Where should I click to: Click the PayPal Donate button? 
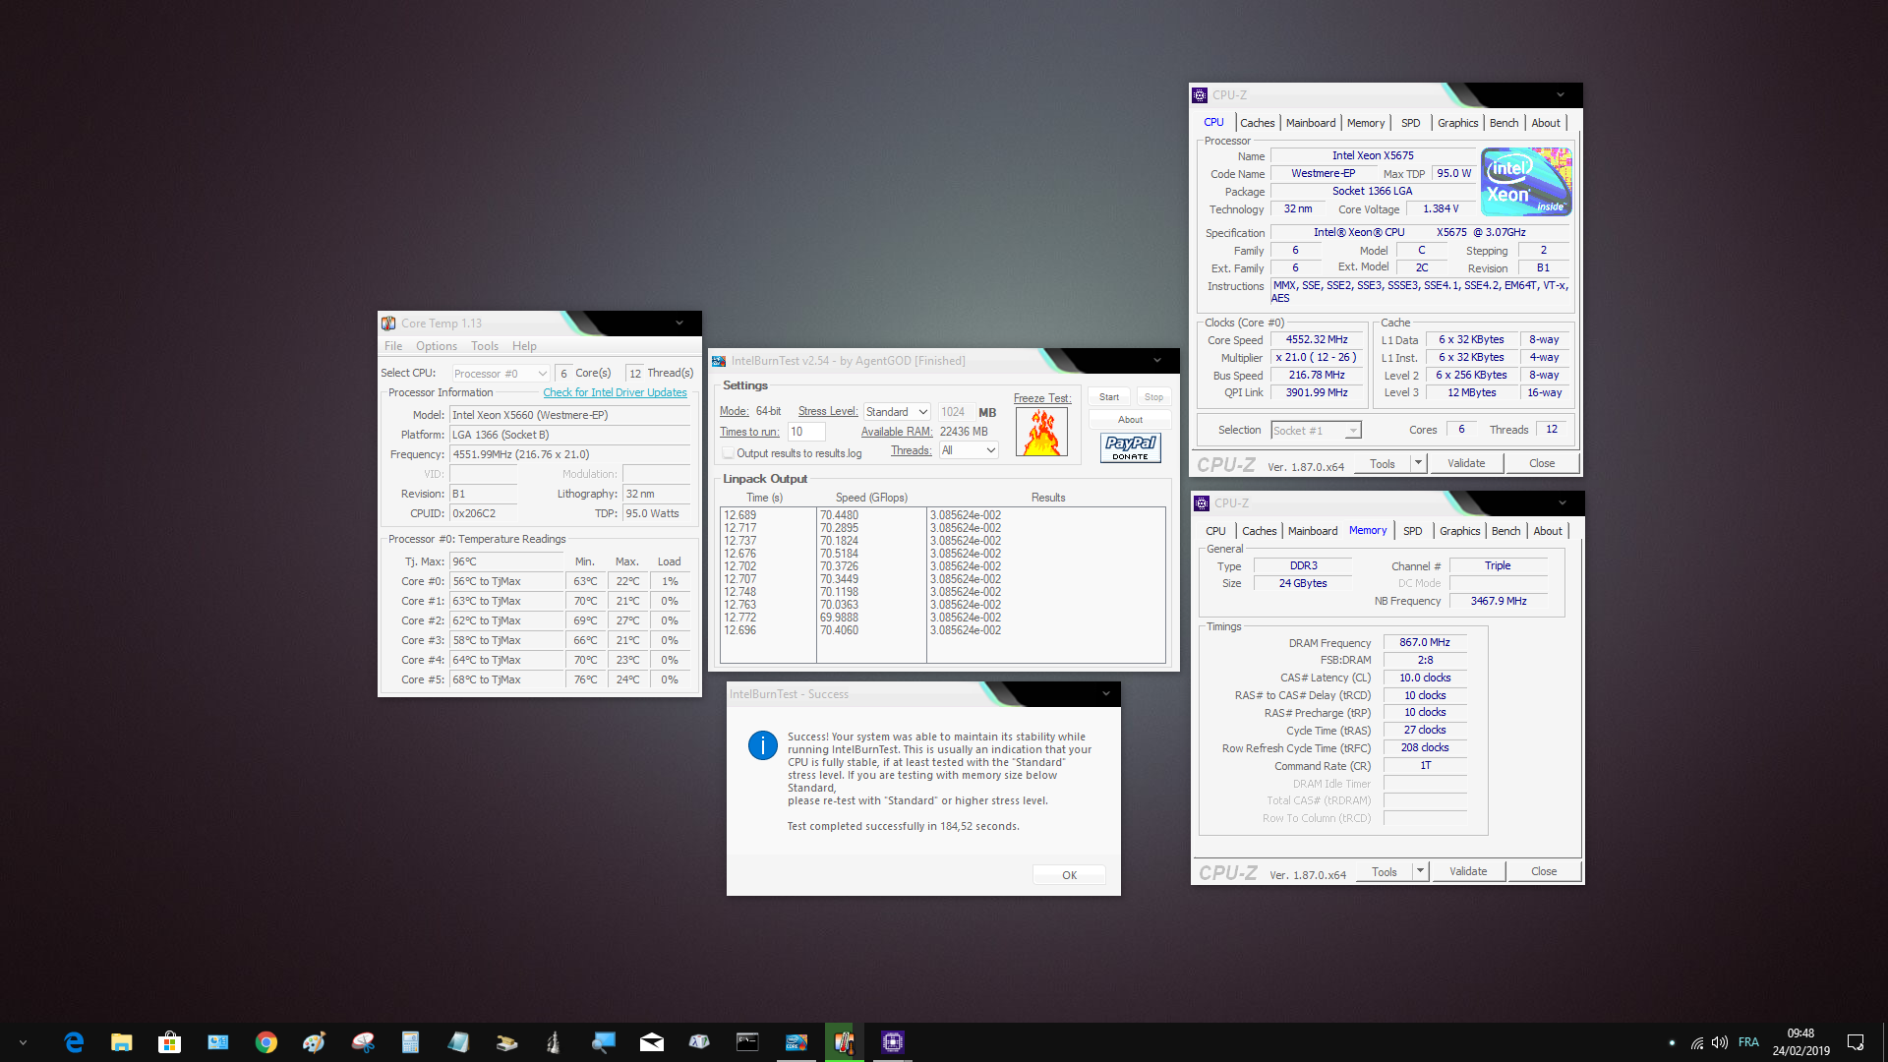(1130, 447)
